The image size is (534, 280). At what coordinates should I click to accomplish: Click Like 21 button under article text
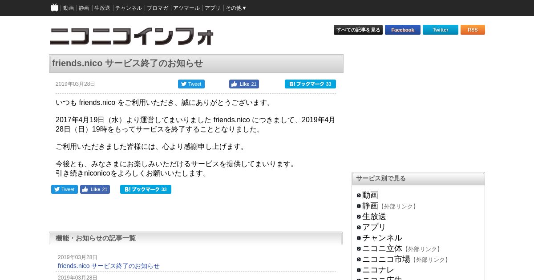(x=95, y=189)
